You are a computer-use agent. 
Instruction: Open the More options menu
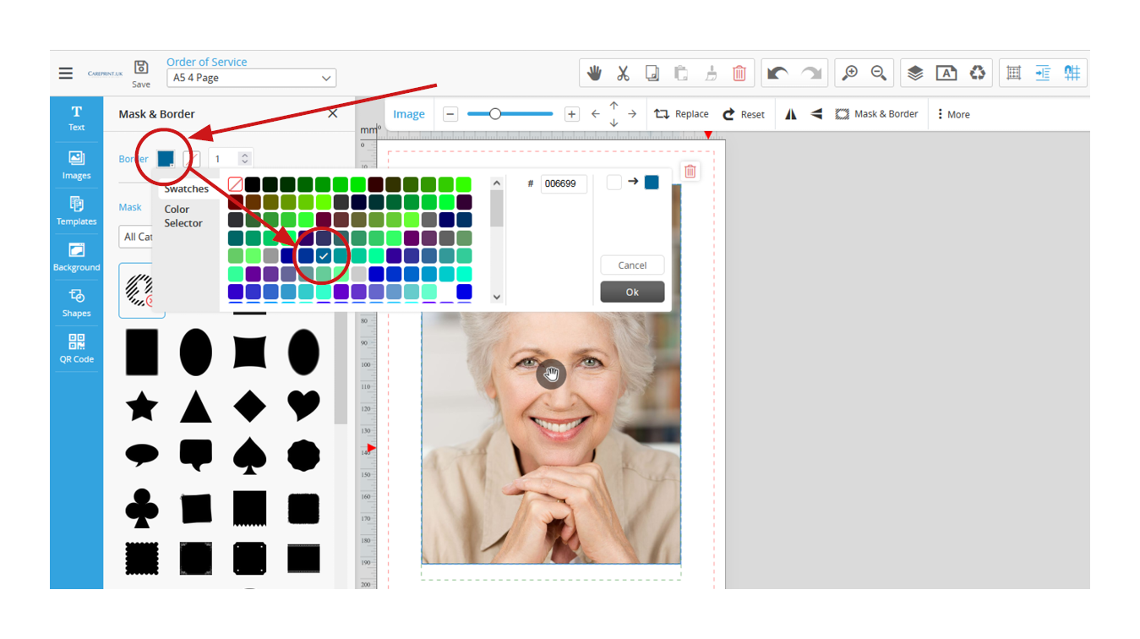pos(952,114)
